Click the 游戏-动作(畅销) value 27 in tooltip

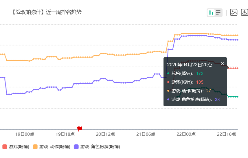(208, 91)
